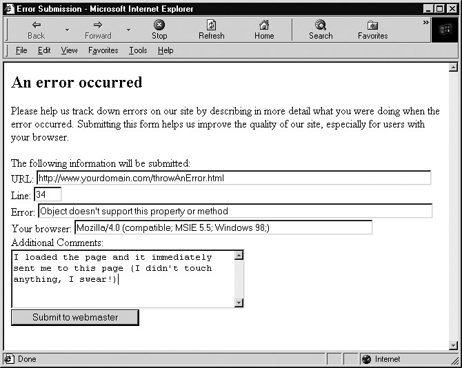Open the Favorites menu in menu bar
The width and height of the screenshot is (462, 368).
103,50
